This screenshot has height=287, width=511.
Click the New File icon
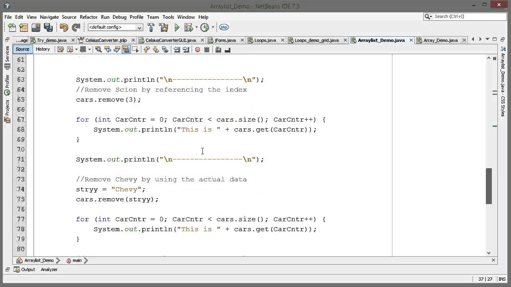12,27
